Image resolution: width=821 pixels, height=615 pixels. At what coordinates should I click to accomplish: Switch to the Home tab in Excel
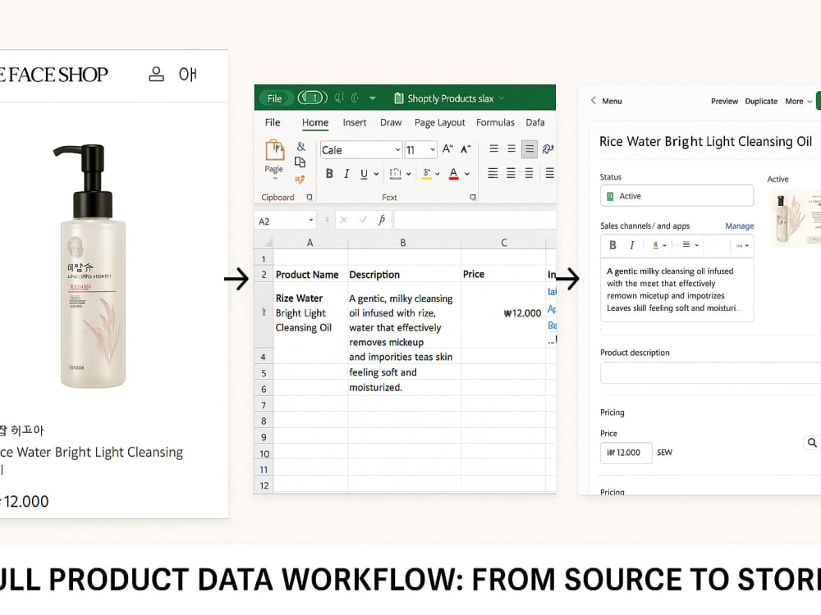point(315,122)
